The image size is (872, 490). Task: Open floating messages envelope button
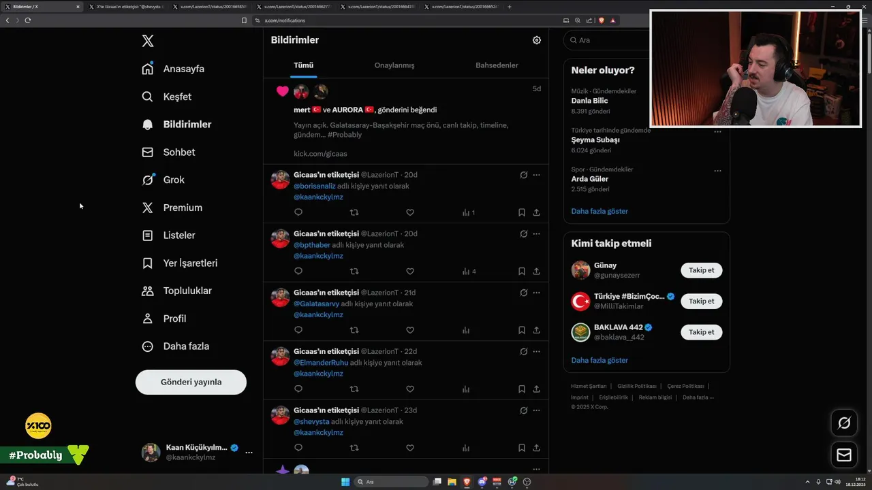tap(844, 455)
